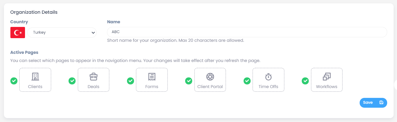Click the Workflows page label

[327, 87]
